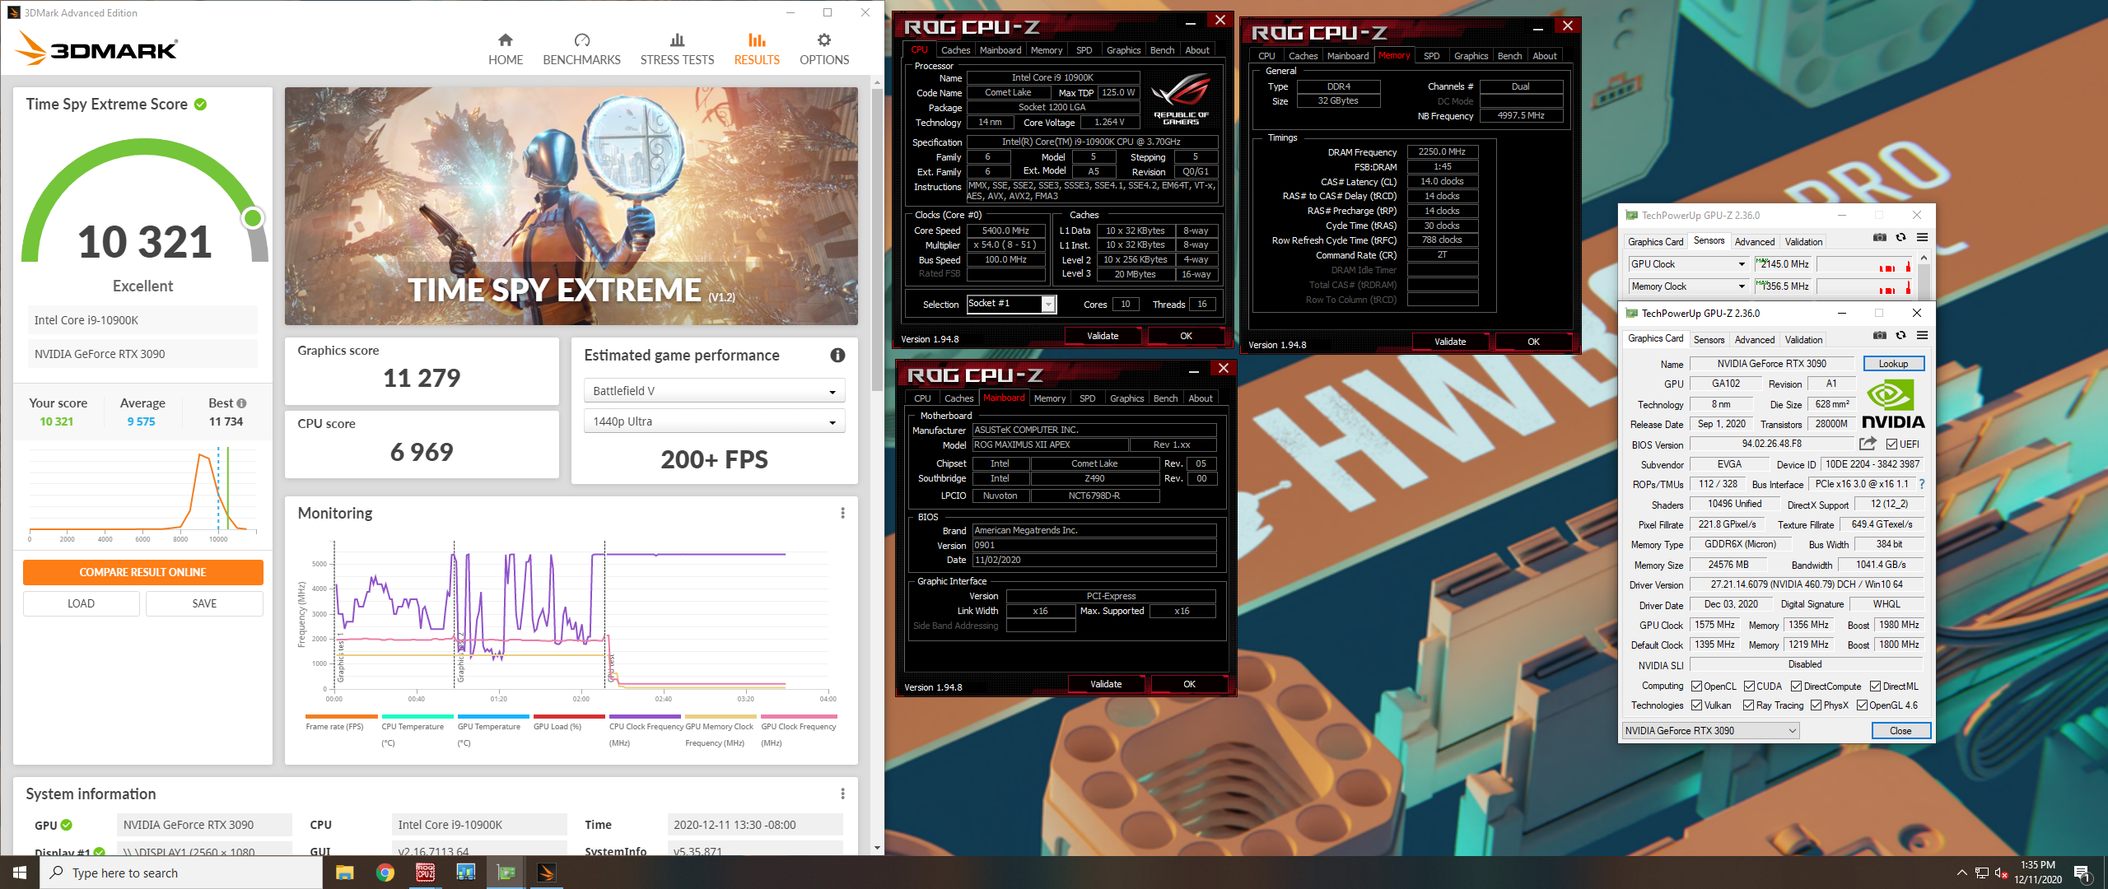The height and width of the screenshot is (889, 2108).
Task: Click the camera icon in the GPU-Z Sensors window
Action: click(x=1880, y=237)
